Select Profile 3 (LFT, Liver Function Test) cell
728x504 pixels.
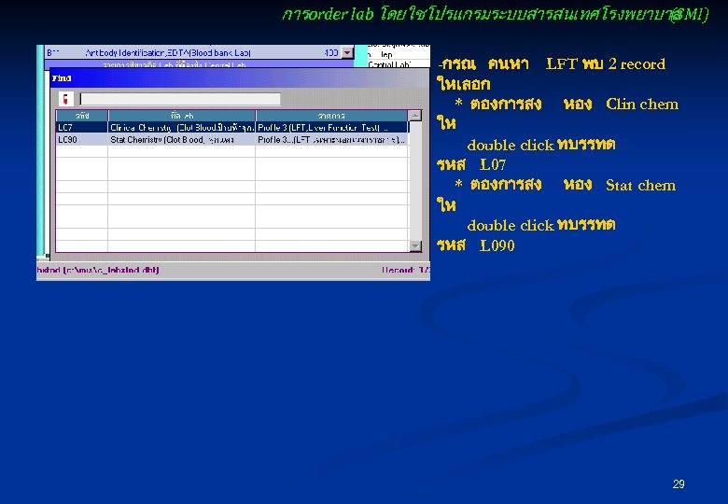coord(331,127)
